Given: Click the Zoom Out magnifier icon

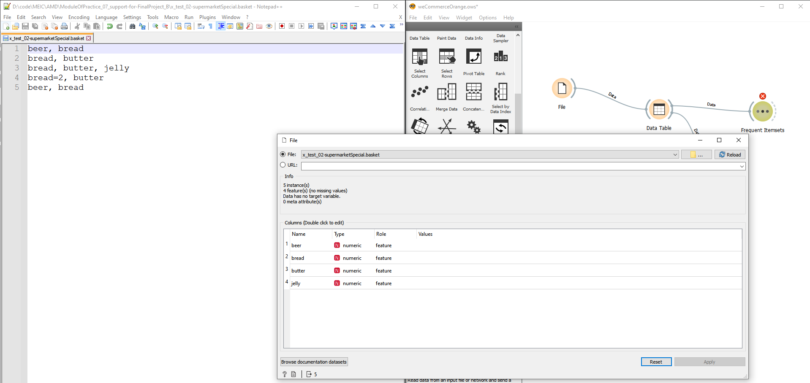Looking at the screenshot, I should coord(165,26).
